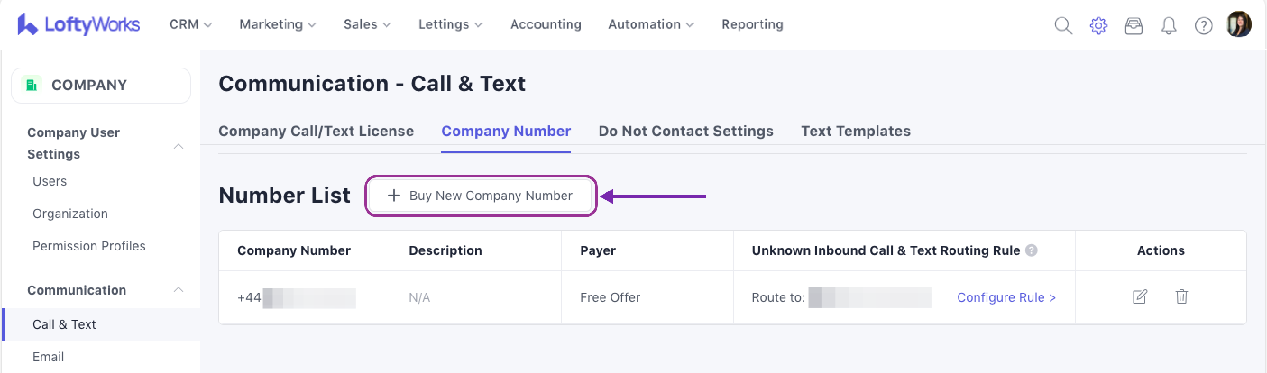The image size is (1267, 373).
Task: Go to the LoftyWorks home logo
Action: 79,24
